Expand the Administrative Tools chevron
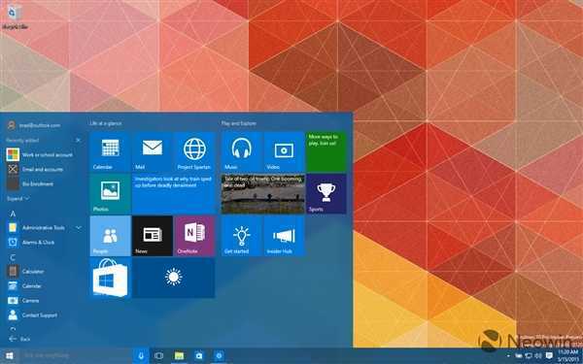Screen dimensions: 583x364 coord(79,227)
